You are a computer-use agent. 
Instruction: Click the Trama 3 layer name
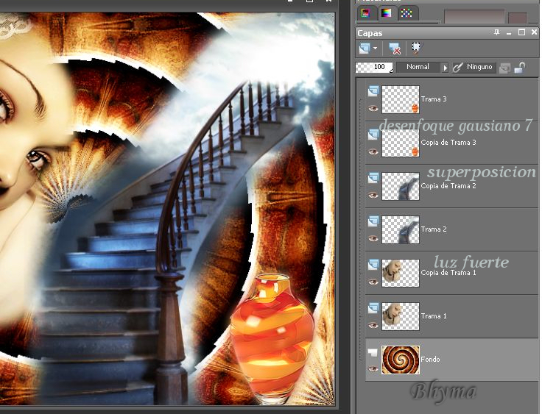(434, 99)
